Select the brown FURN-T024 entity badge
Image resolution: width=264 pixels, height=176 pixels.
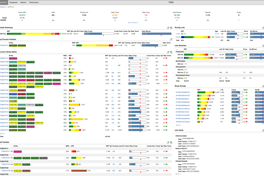(x=30, y=80)
